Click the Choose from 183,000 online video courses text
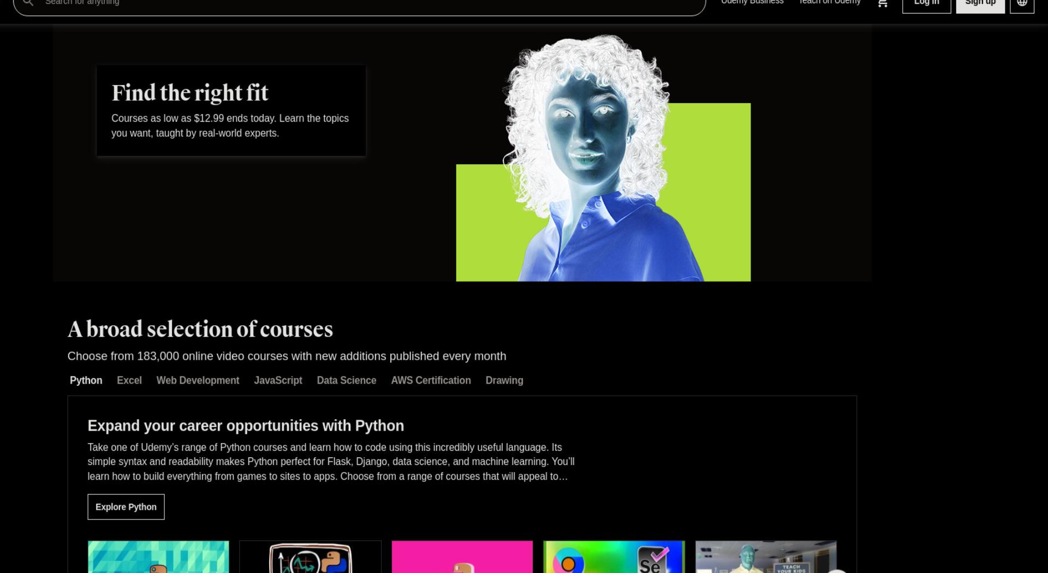This screenshot has width=1048, height=573. coord(287,356)
